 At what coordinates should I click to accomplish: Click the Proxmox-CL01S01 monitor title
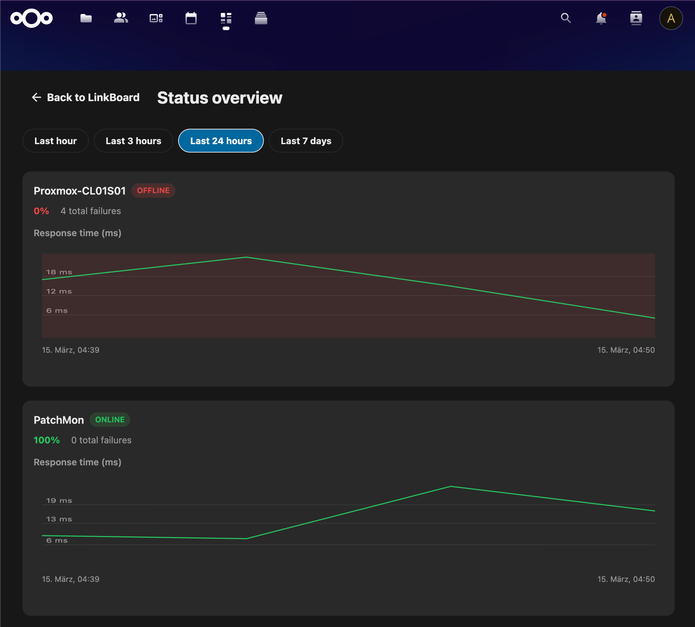[x=80, y=190]
